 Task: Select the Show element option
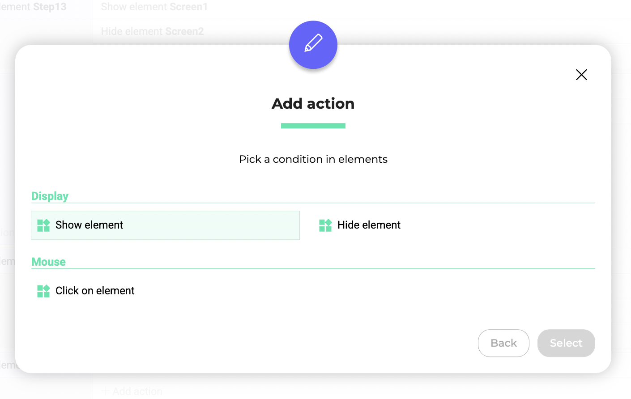[165, 225]
